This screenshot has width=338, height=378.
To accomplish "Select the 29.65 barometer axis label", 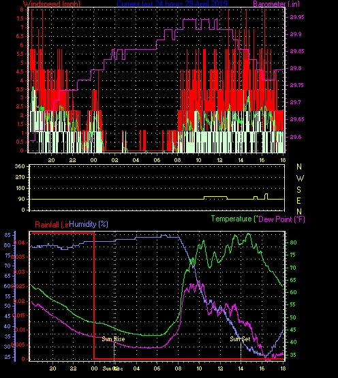I will click(x=297, y=119).
